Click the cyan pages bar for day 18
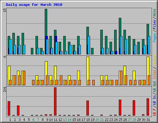 click(x=89, y=45)
